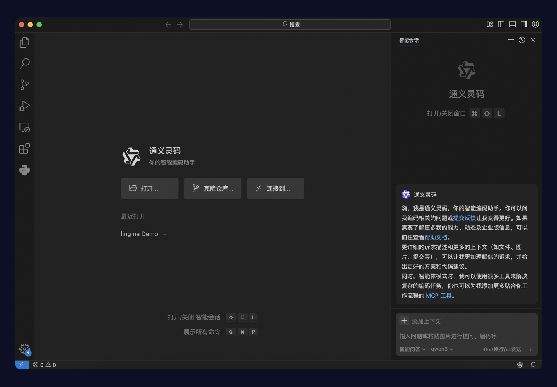Open the Accounts icon in title bar

(x=535, y=24)
